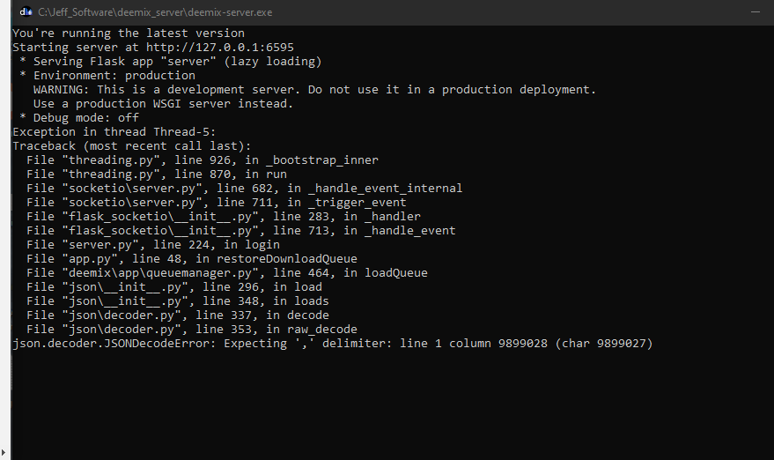
Task: Click the socketio _trigger_event traceback line
Action: tap(217, 203)
